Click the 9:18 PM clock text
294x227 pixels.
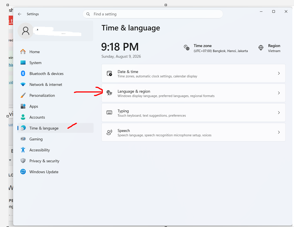120,47
